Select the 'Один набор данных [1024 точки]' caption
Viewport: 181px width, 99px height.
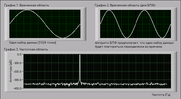click(x=32, y=43)
